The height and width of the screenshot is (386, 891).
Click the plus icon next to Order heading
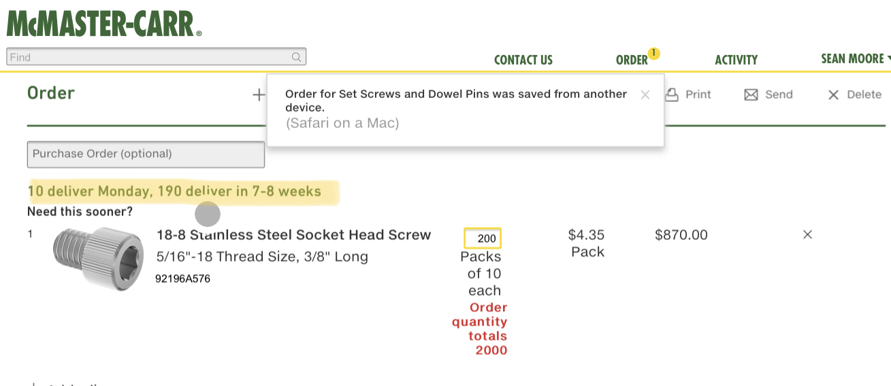click(x=259, y=95)
